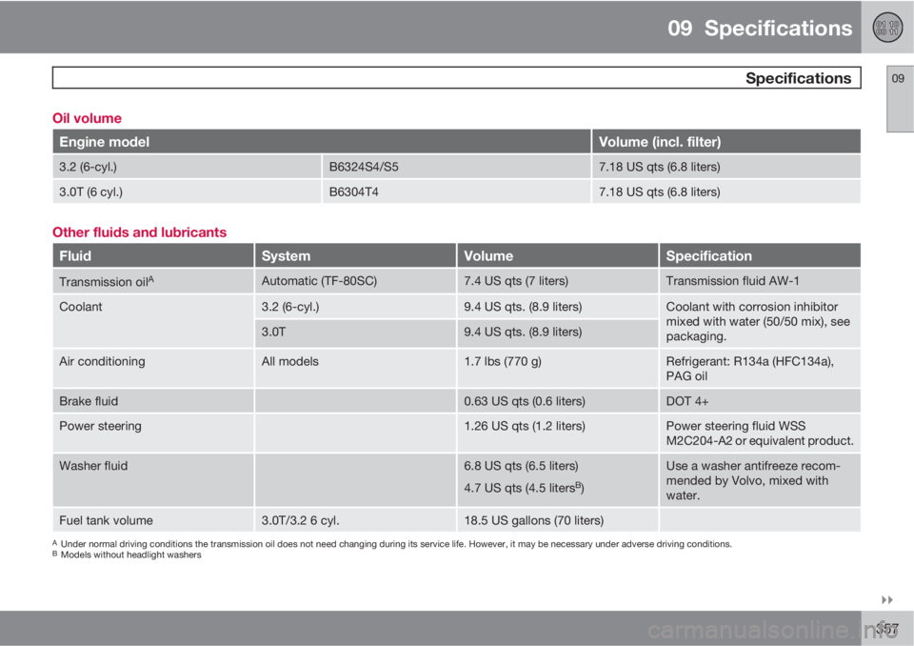Click the '6.8 US qts (6.5 liters)' value
Viewport: 914px width, 646px height.
[x=521, y=466]
